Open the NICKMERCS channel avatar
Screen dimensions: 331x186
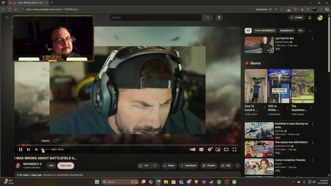click(x=18, y=165)
